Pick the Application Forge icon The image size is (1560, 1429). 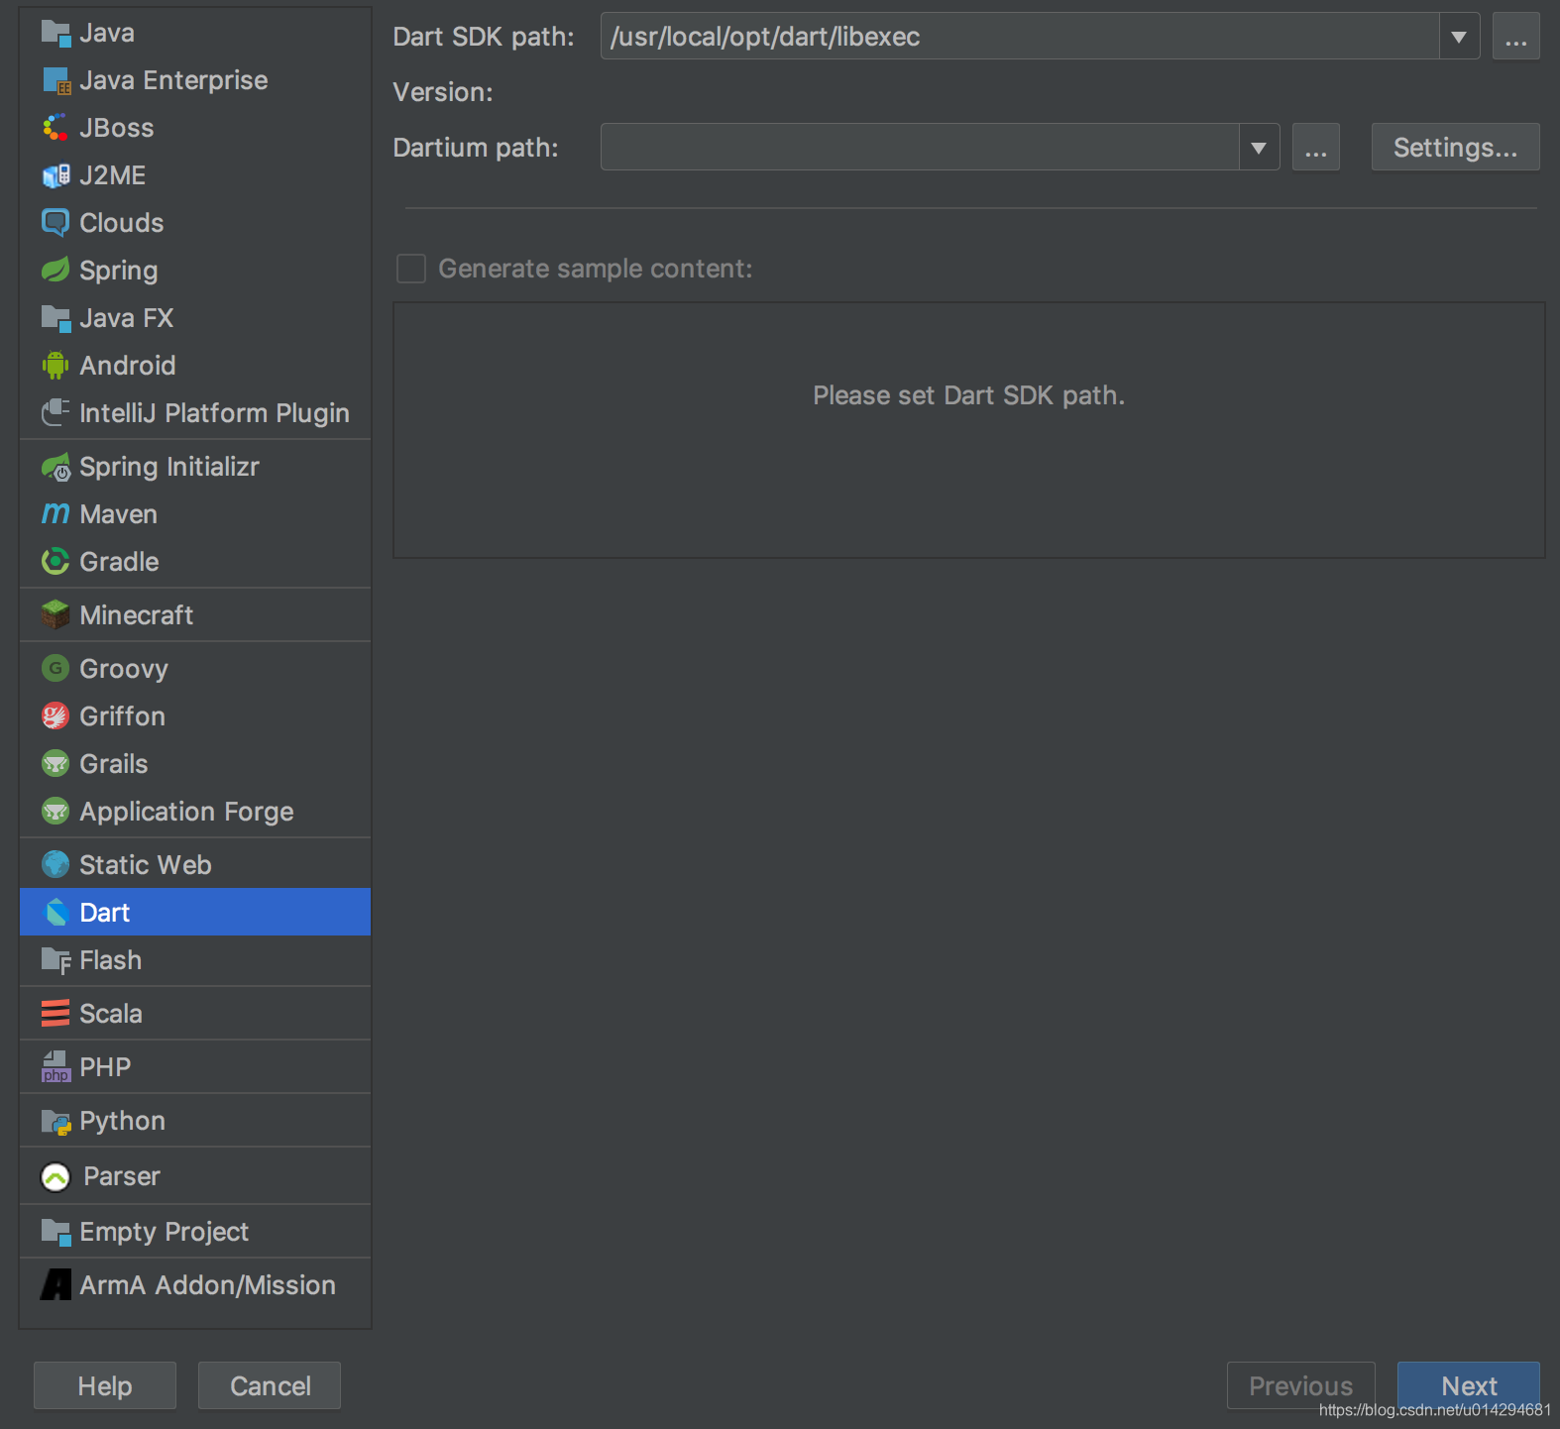[x=56, y=812]
